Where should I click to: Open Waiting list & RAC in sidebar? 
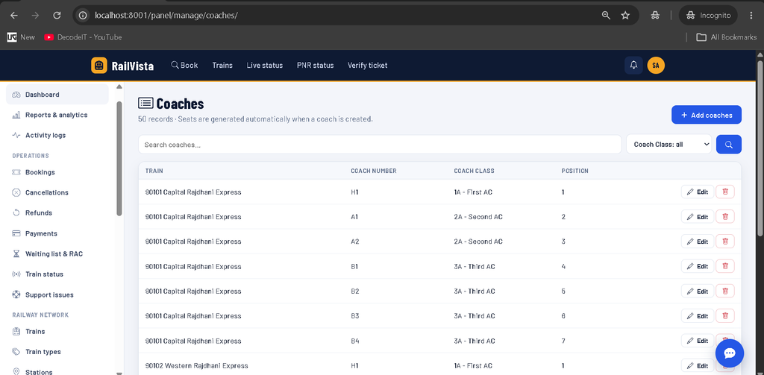(57, 253)
